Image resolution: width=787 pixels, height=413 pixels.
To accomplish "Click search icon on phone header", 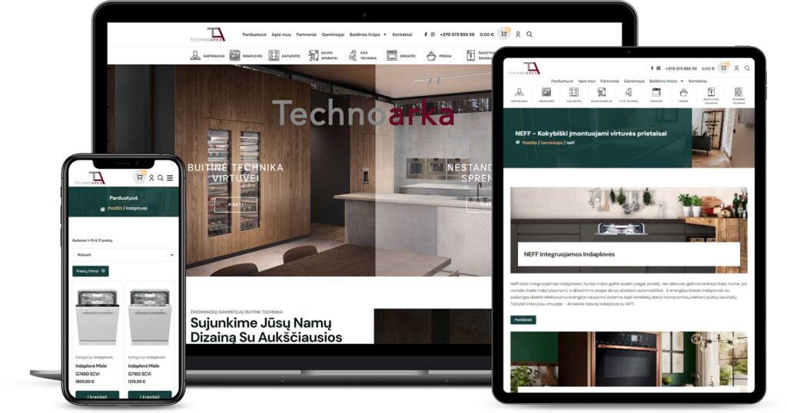I will [161, 178].
